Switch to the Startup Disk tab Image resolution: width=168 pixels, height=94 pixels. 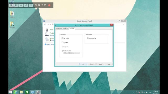pos(59,29)
